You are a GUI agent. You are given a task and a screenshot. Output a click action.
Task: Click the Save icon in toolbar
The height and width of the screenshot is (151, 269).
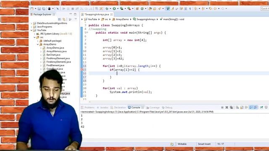(x=39, y=8)
